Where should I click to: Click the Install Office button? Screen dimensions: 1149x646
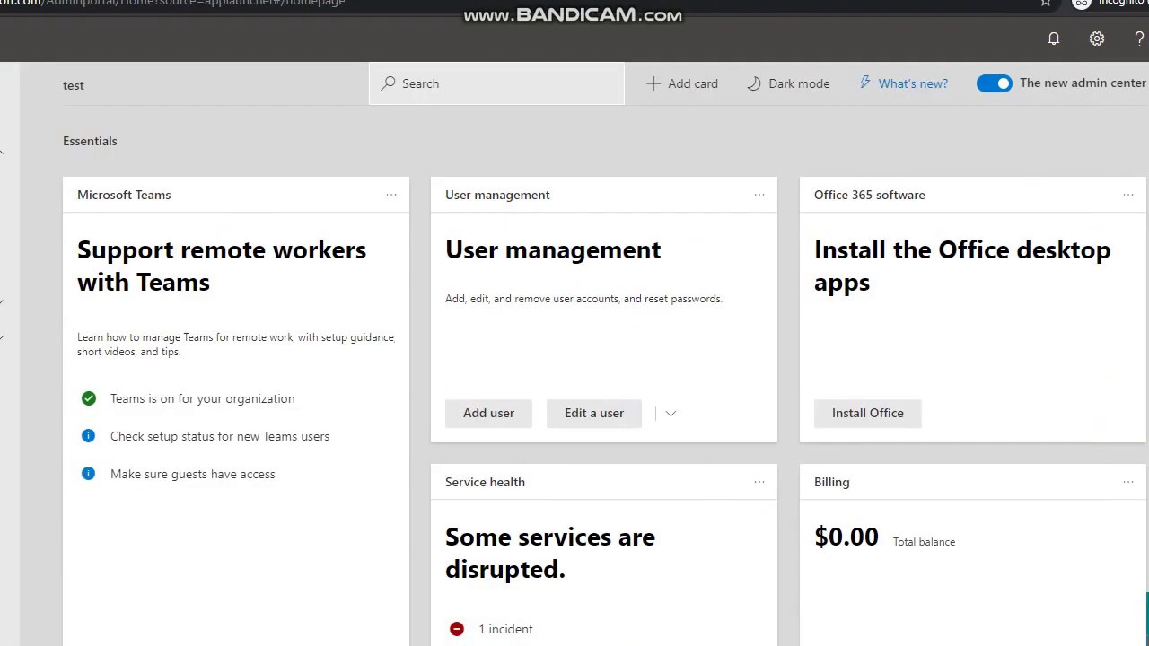(868, 413)
